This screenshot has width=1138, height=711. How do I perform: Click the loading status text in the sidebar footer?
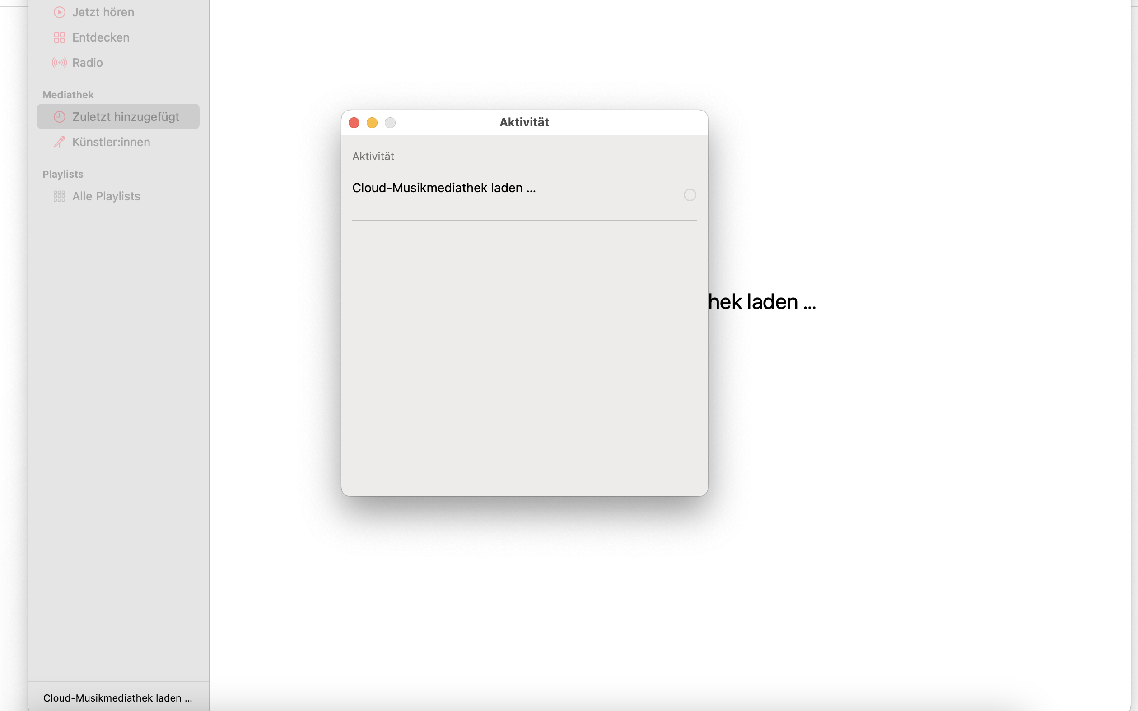(118, 698)
